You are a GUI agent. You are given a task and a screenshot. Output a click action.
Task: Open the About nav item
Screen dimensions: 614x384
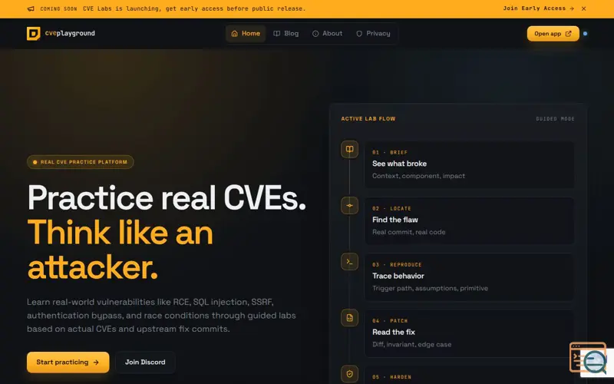click(327, 34)
